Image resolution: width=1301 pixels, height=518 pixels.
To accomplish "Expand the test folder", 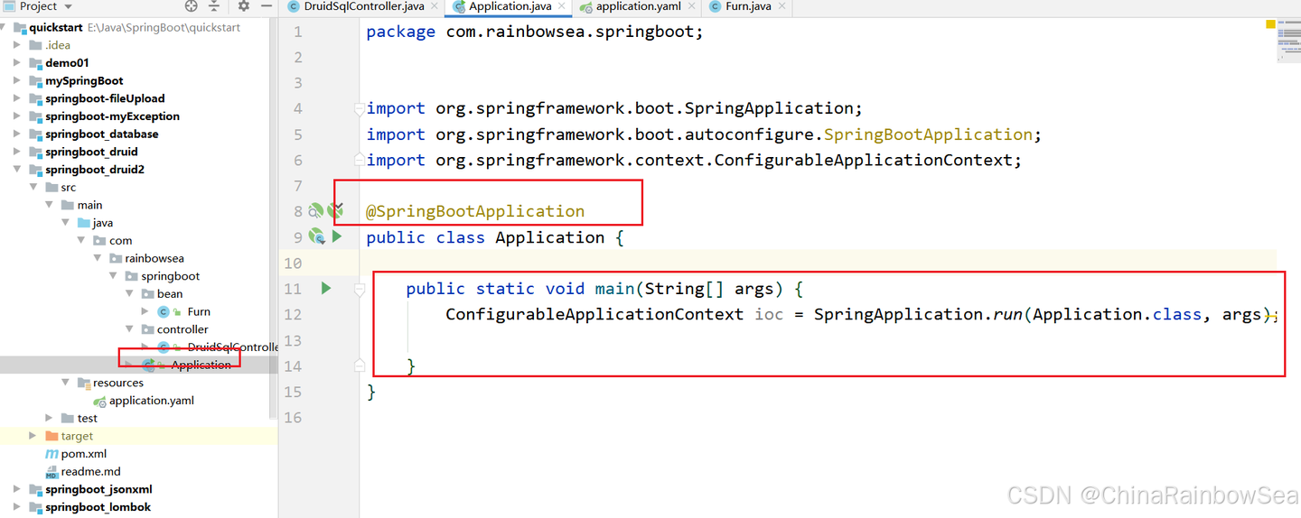I will pos(50,419).
